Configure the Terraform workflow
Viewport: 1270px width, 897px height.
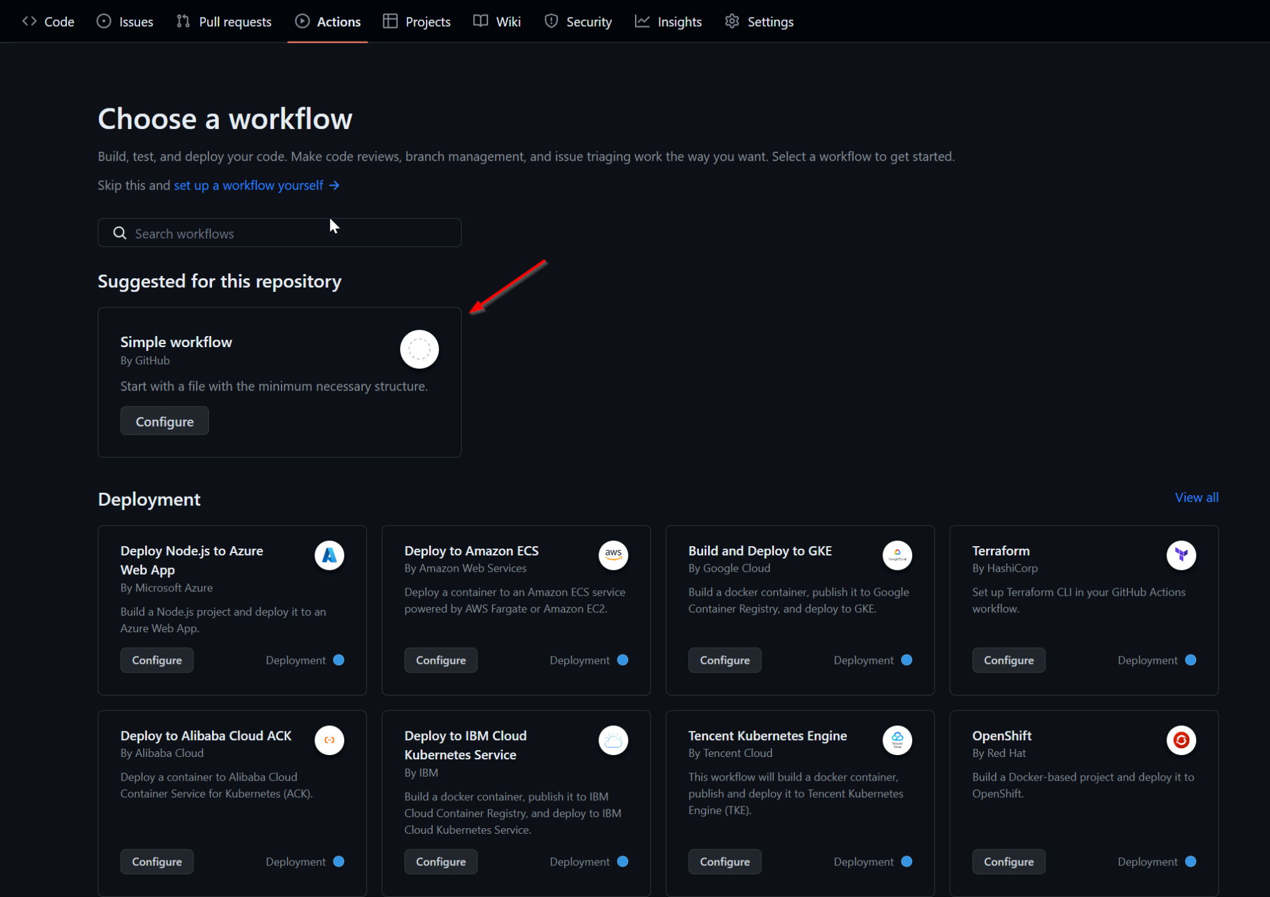coord(1009,660)
